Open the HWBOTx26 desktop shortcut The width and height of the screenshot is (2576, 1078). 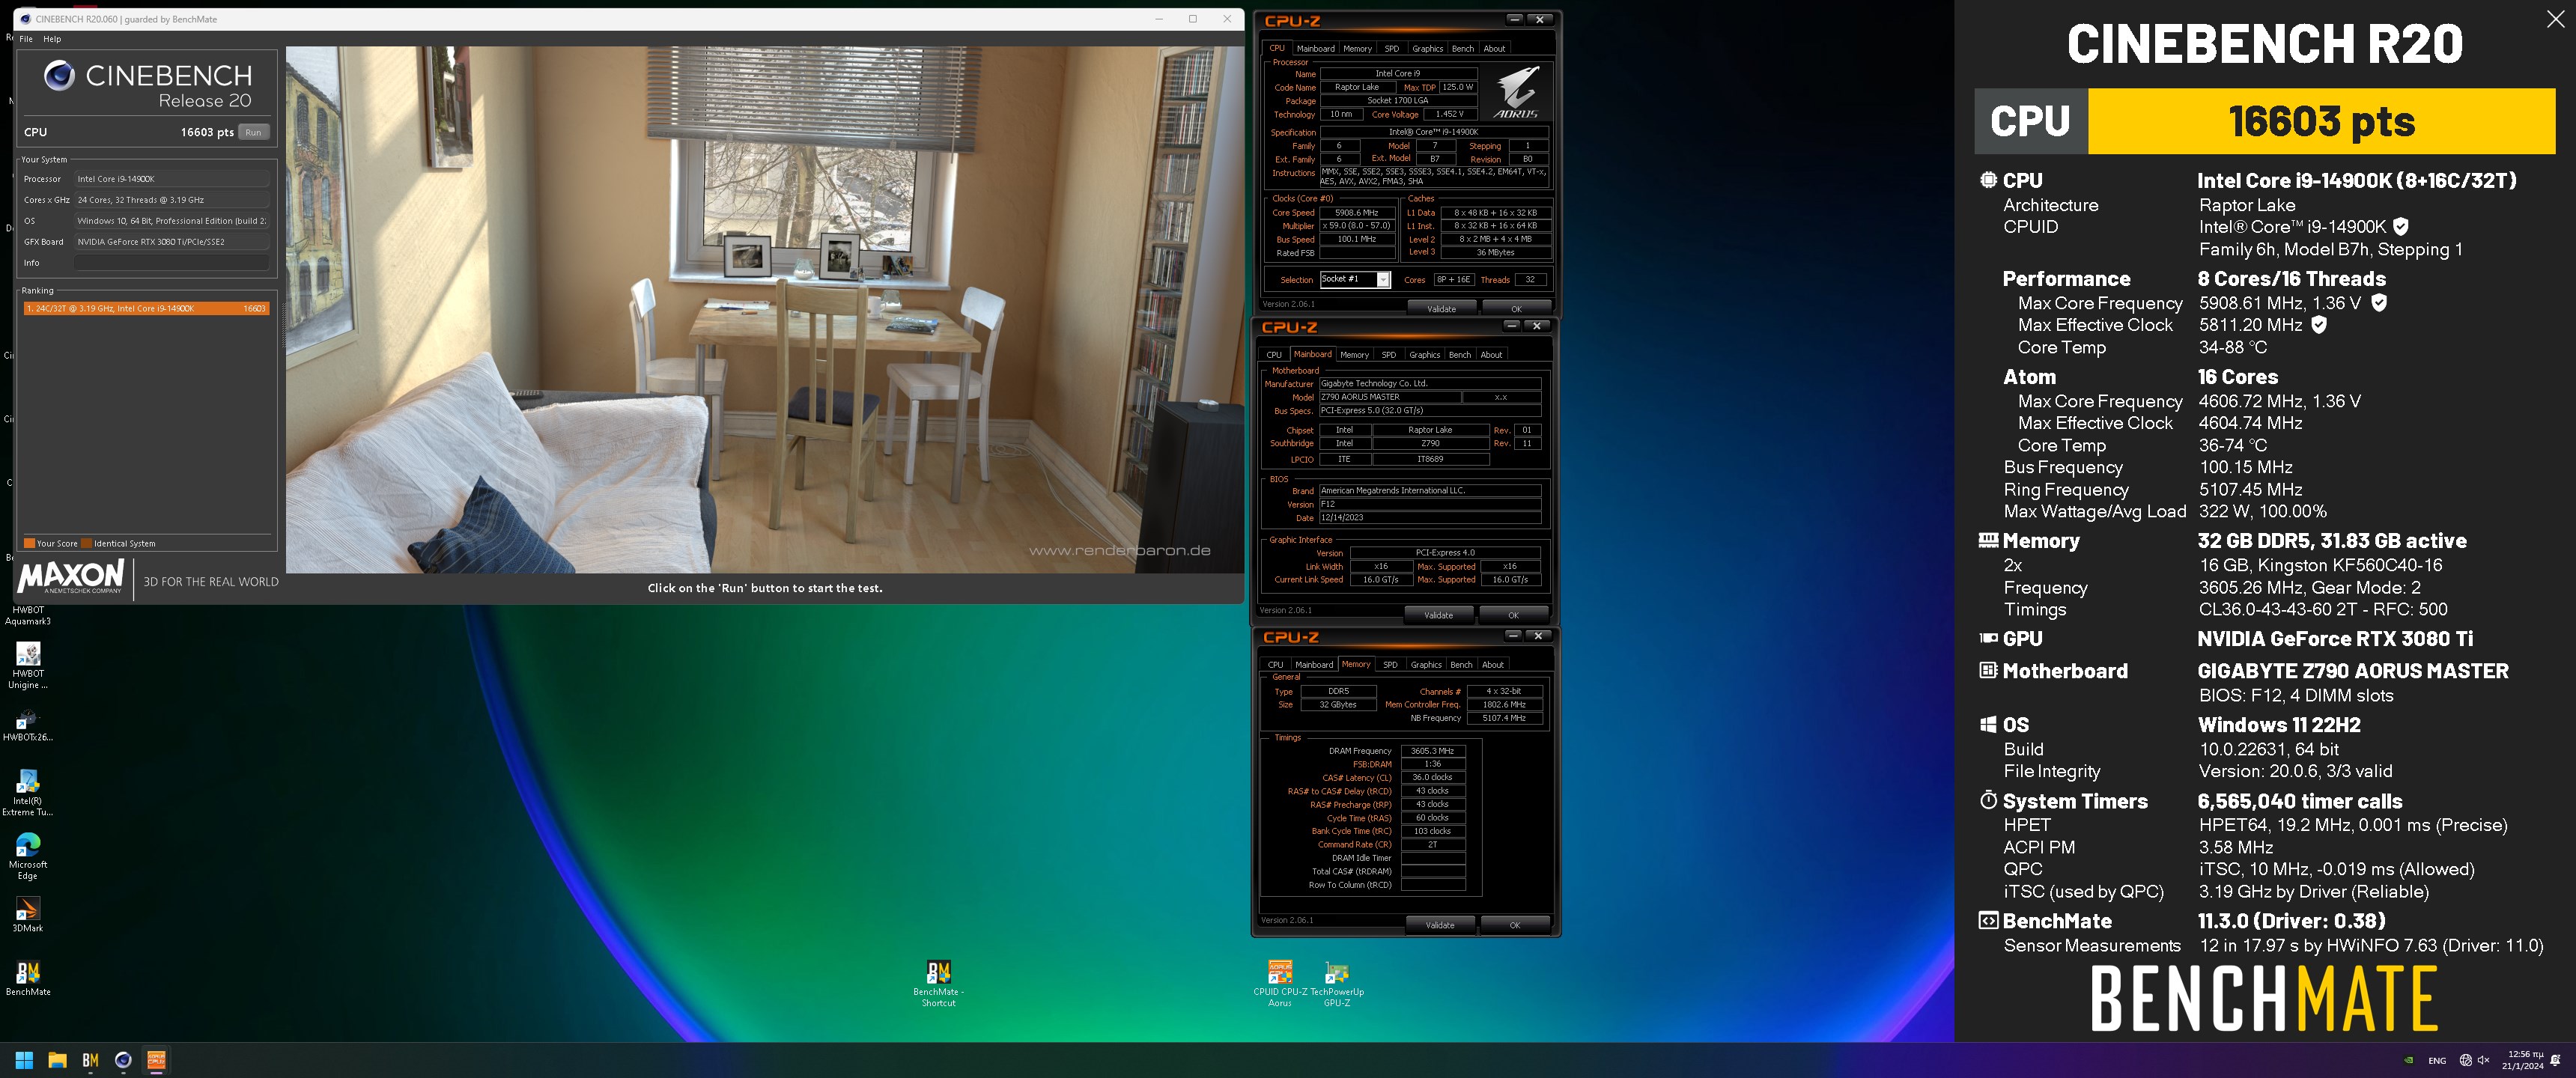coord(28,726)
